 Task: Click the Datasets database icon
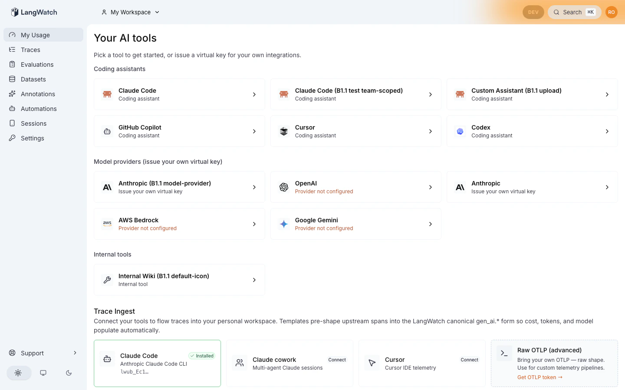pyautogui.click(x=12, y=79)
